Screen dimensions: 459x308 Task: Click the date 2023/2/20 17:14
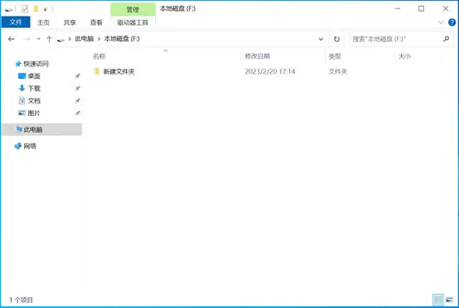(x=270, y=71)
